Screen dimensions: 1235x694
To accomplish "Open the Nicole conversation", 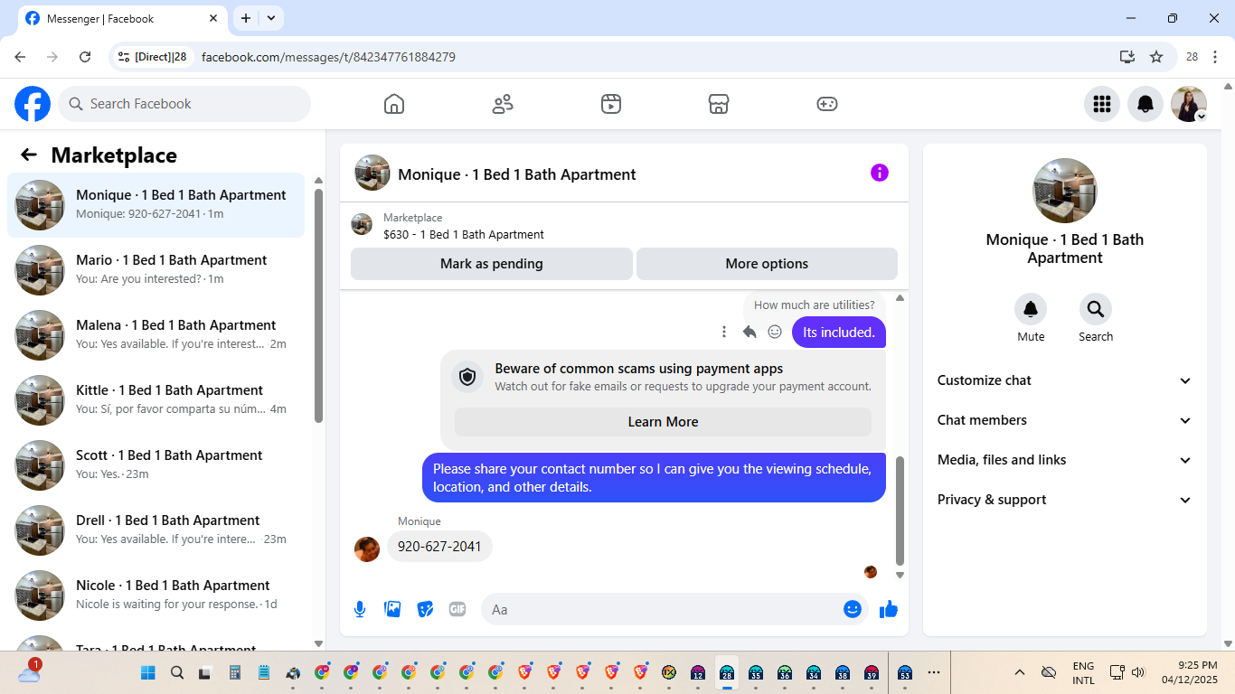I will point(156,596).
